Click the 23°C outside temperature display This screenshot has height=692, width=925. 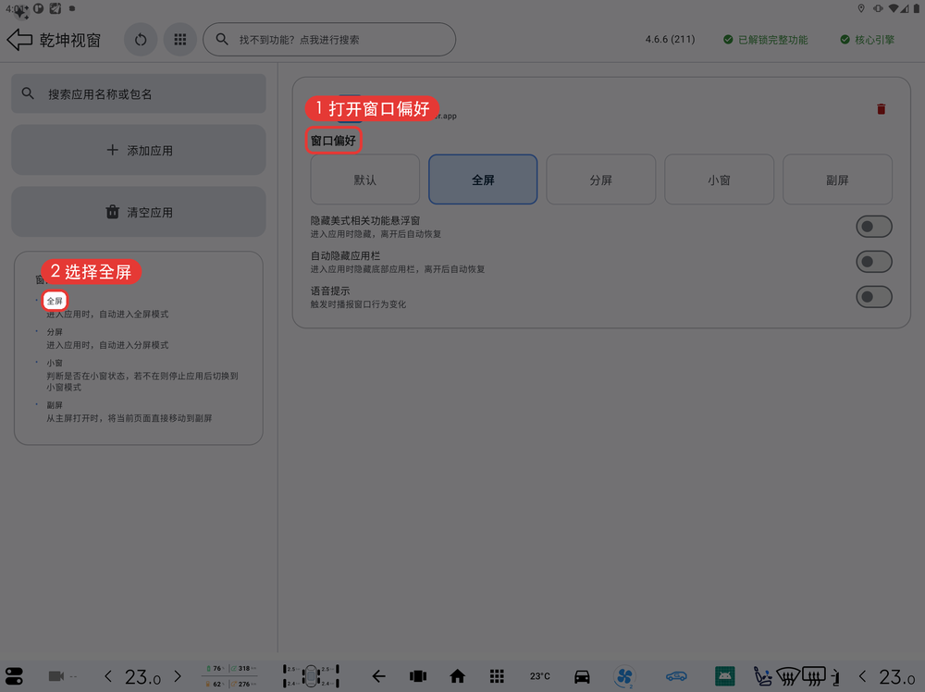(x=539, y=676)
